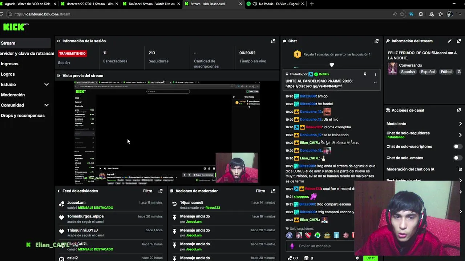Image resolution: width=465 pixels, height=261 pixels.
Task: Switch to the FanDeeeL Stream browser tab
Action: tap(152, 4)
